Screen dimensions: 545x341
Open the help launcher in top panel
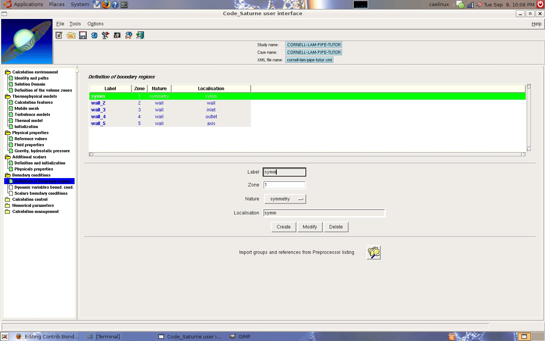point(115,5)
